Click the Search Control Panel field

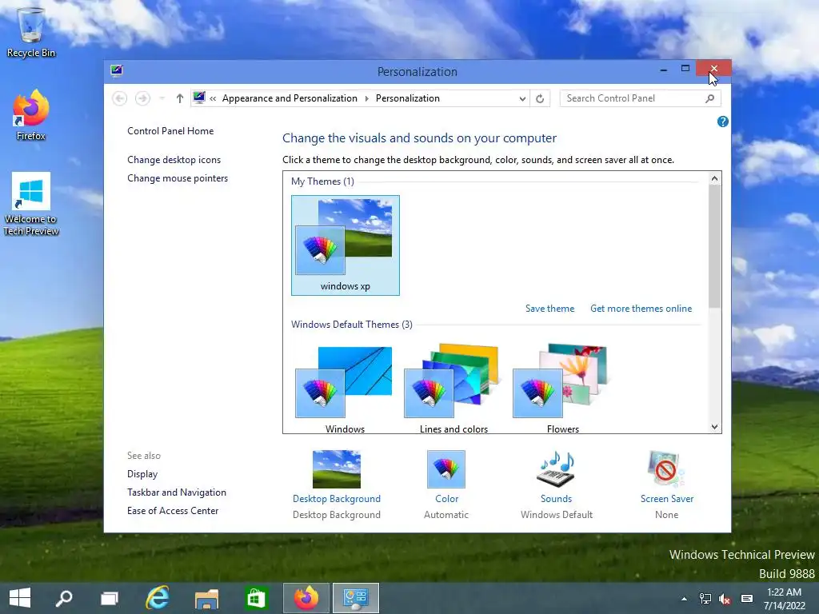point(641,98)
